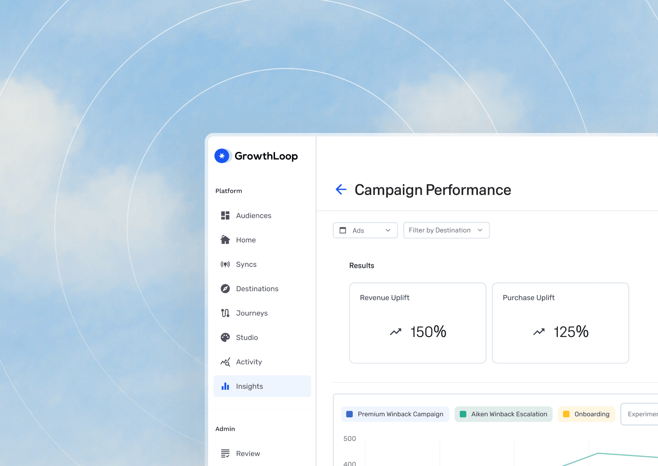Viewport: 658px width, 466px height.
Task: Select Insights in the sidebar
Action: coord(262,386)
